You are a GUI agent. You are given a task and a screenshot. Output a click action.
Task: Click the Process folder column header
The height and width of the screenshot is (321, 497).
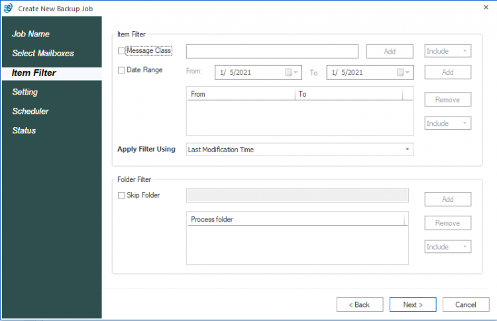point(295,219)
